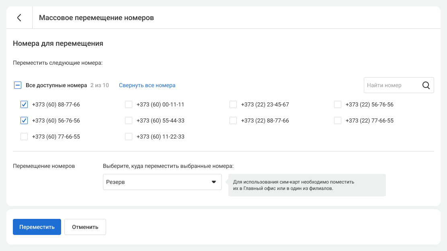Viewport: 447px width, 251px height.
Task: Focus the Найти номер search field
Action: tap(390, 85)
